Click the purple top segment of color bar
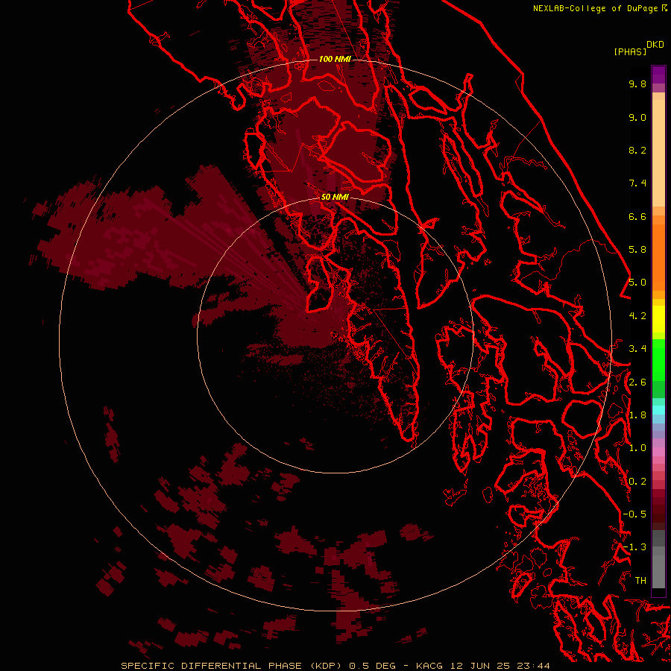Viewport: 671px width, 671px height. click(658, 75)
